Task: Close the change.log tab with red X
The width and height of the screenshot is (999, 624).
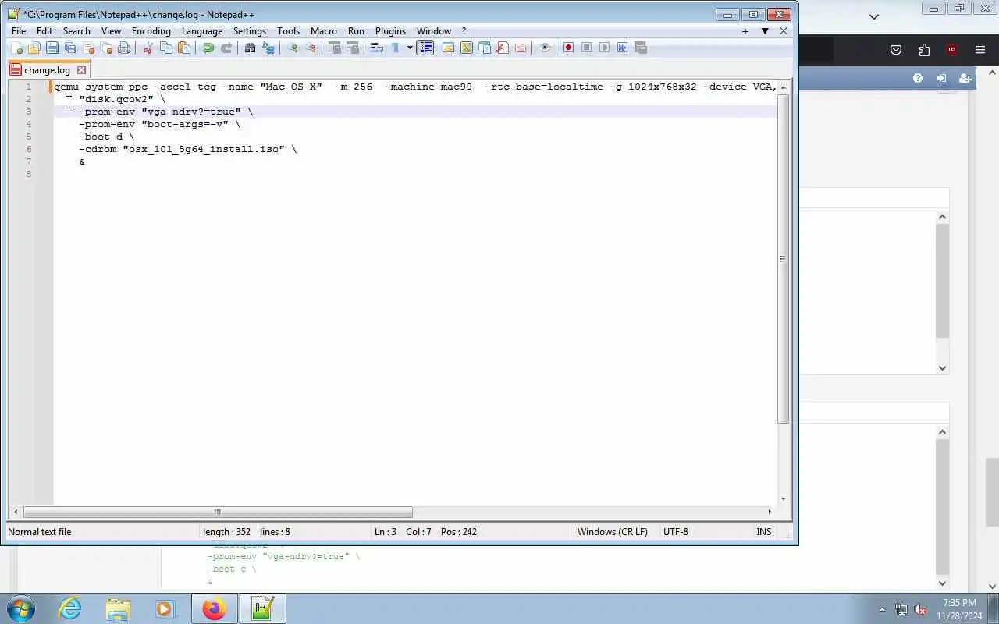Action: pos(81,70)
